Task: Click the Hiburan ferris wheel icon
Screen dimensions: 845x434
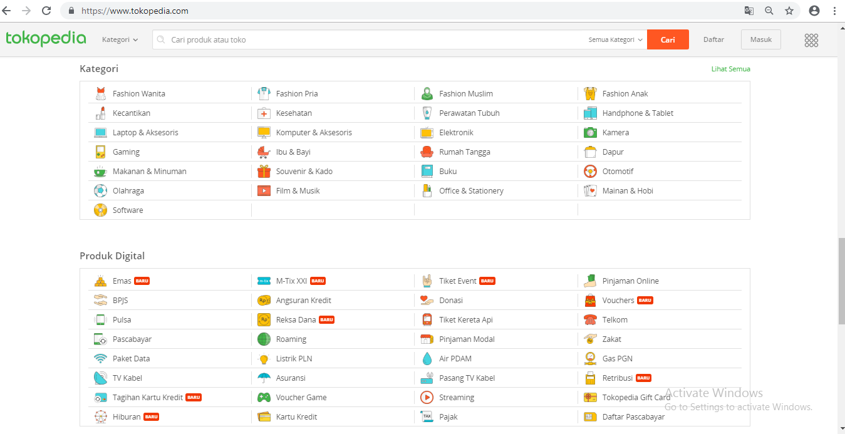Action: tap(100, 417)
